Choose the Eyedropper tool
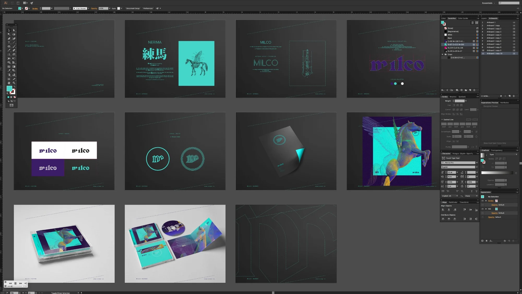522x294 pixels. click(9, 71)
